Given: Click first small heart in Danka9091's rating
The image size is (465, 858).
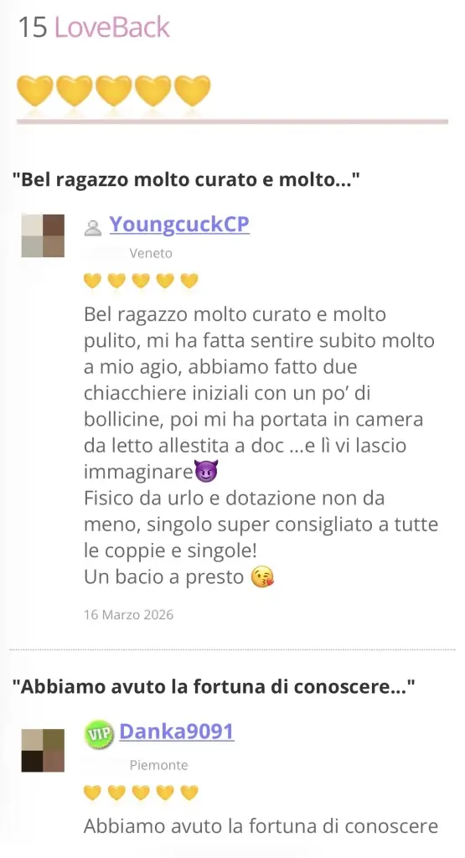Looking at the screenshot, I should tap(92, 793).
